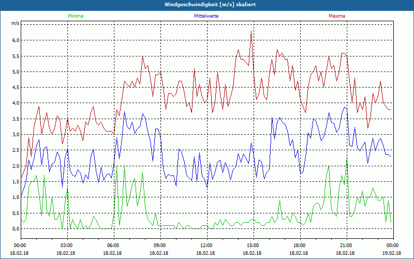
Task: Click the green Minima peak at 21:00
Action: pyautogui.click(x=347, y=158)
